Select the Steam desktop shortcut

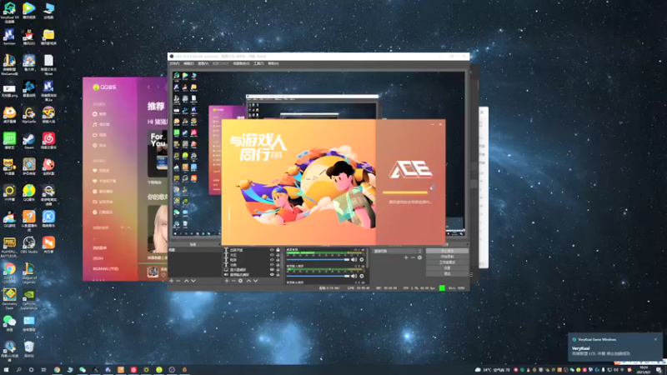(x=29, y=141)
